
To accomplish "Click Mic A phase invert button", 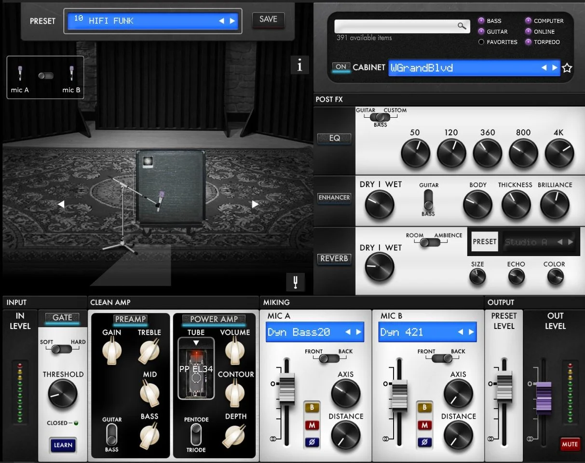I will click(x=312, y=441).
